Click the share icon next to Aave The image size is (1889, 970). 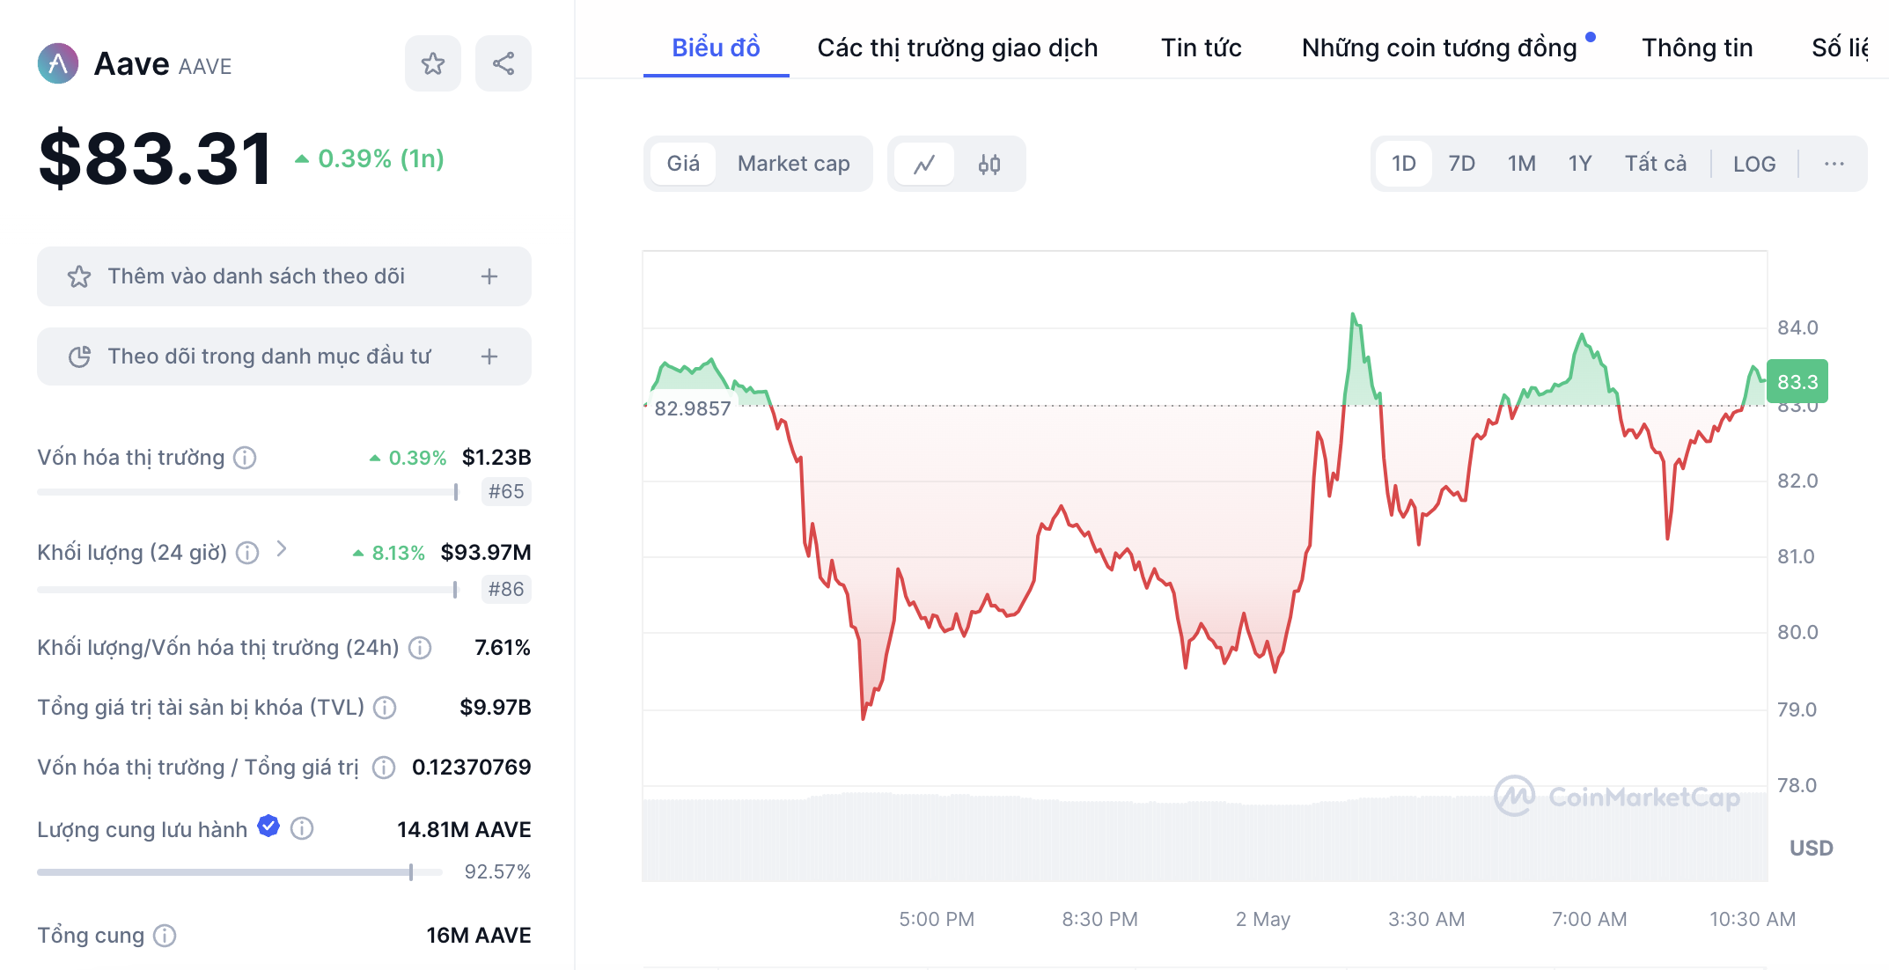coord(503,63)
